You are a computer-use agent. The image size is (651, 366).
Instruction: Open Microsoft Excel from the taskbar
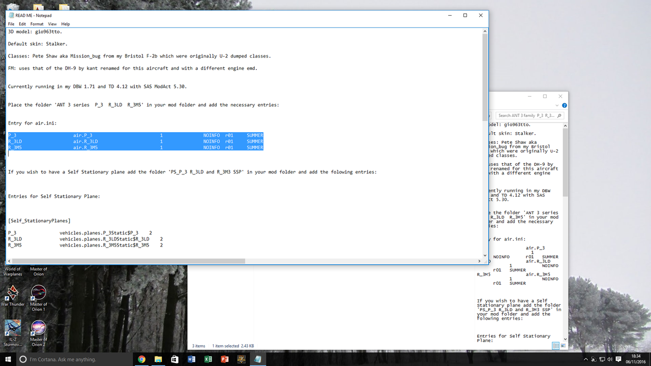pyautogui.click(x=208, y=359)
